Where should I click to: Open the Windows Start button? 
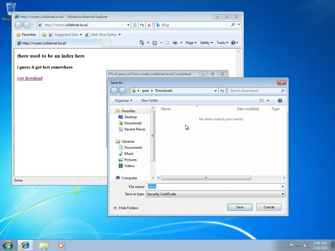click(x=8, y=245)
